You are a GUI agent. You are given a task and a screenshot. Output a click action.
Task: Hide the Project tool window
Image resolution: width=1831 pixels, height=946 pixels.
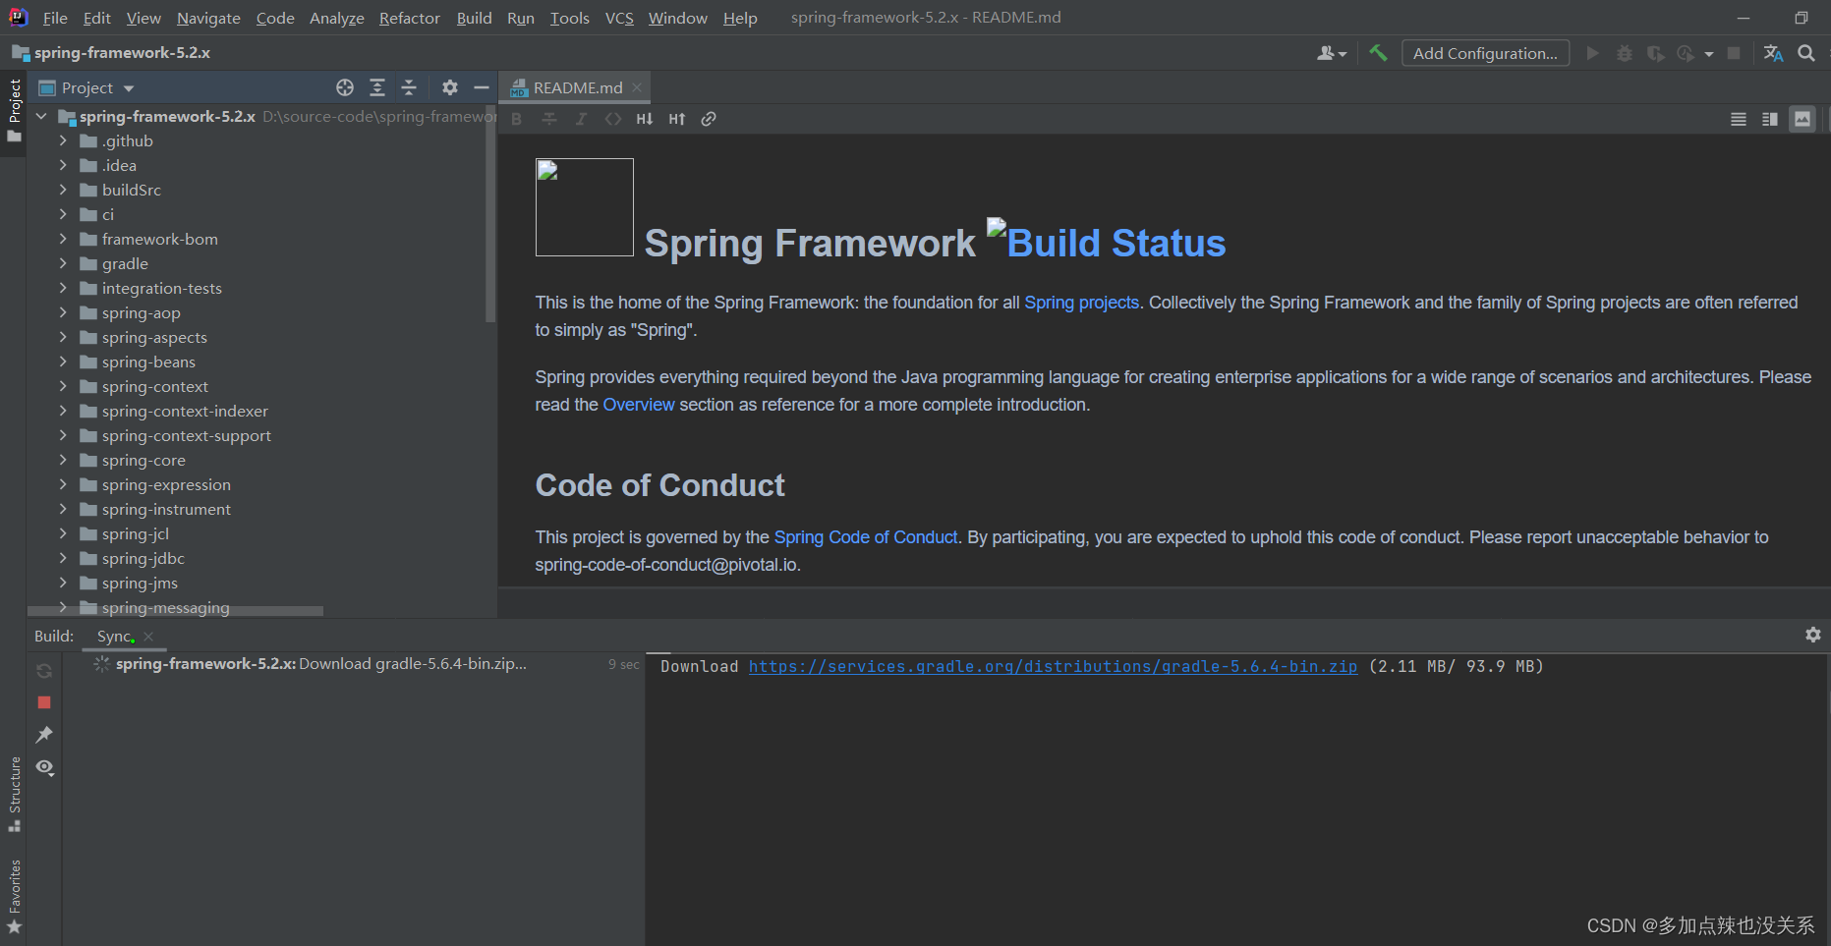(x=482, y=87)
